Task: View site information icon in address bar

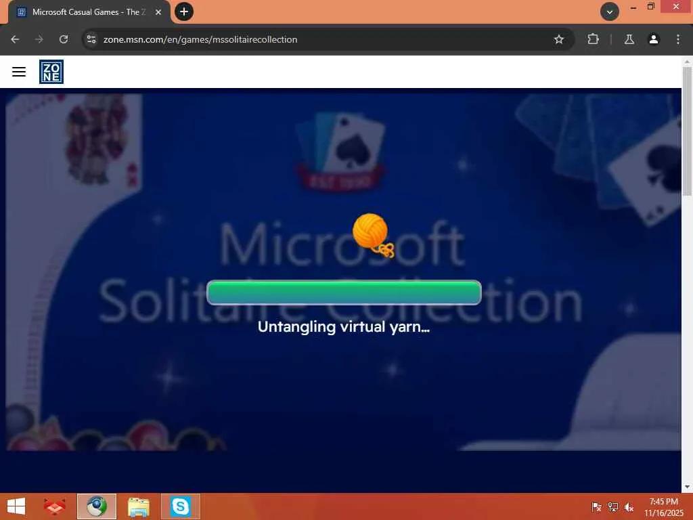Action: pyautogui.click(x=91, y=39)
